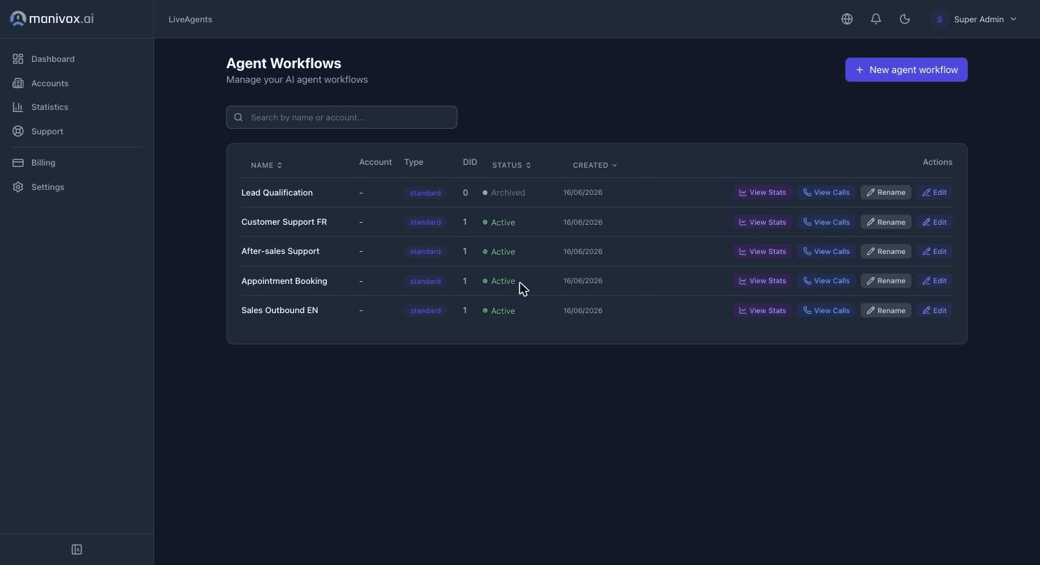Click the search magnifier icon
1040x565 pixels.
[238, 118]
